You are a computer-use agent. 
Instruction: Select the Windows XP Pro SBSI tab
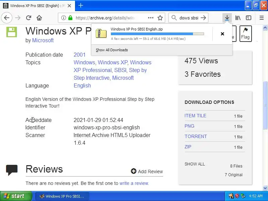tap(38, 6)
